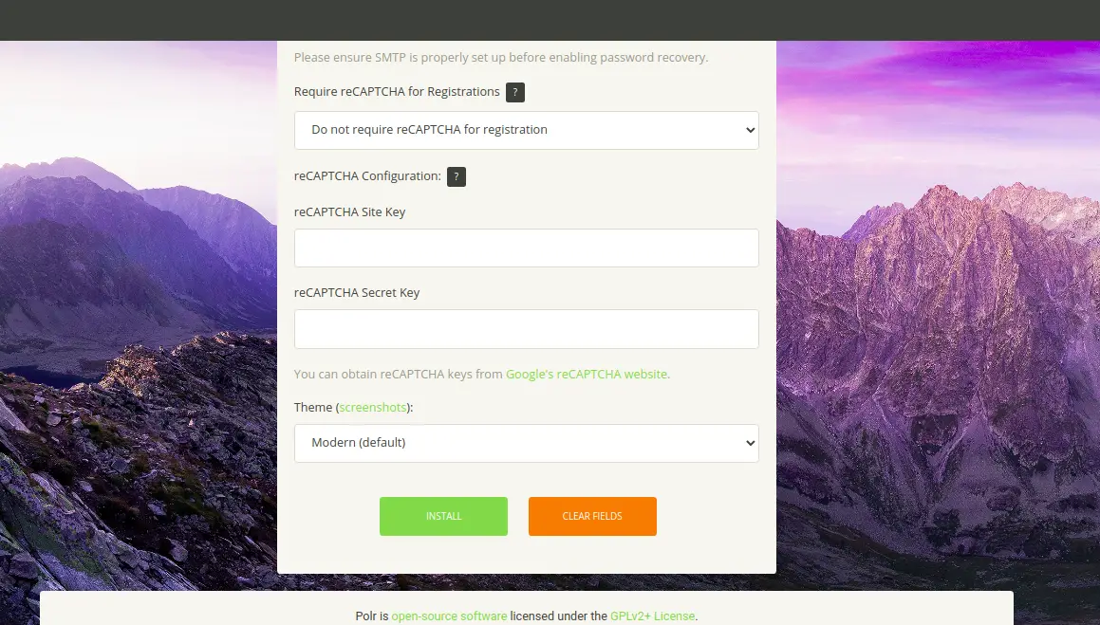Click the SMTP password recovery notice text
Screen dimensions: 1100x625
click(x=501, y=58)
